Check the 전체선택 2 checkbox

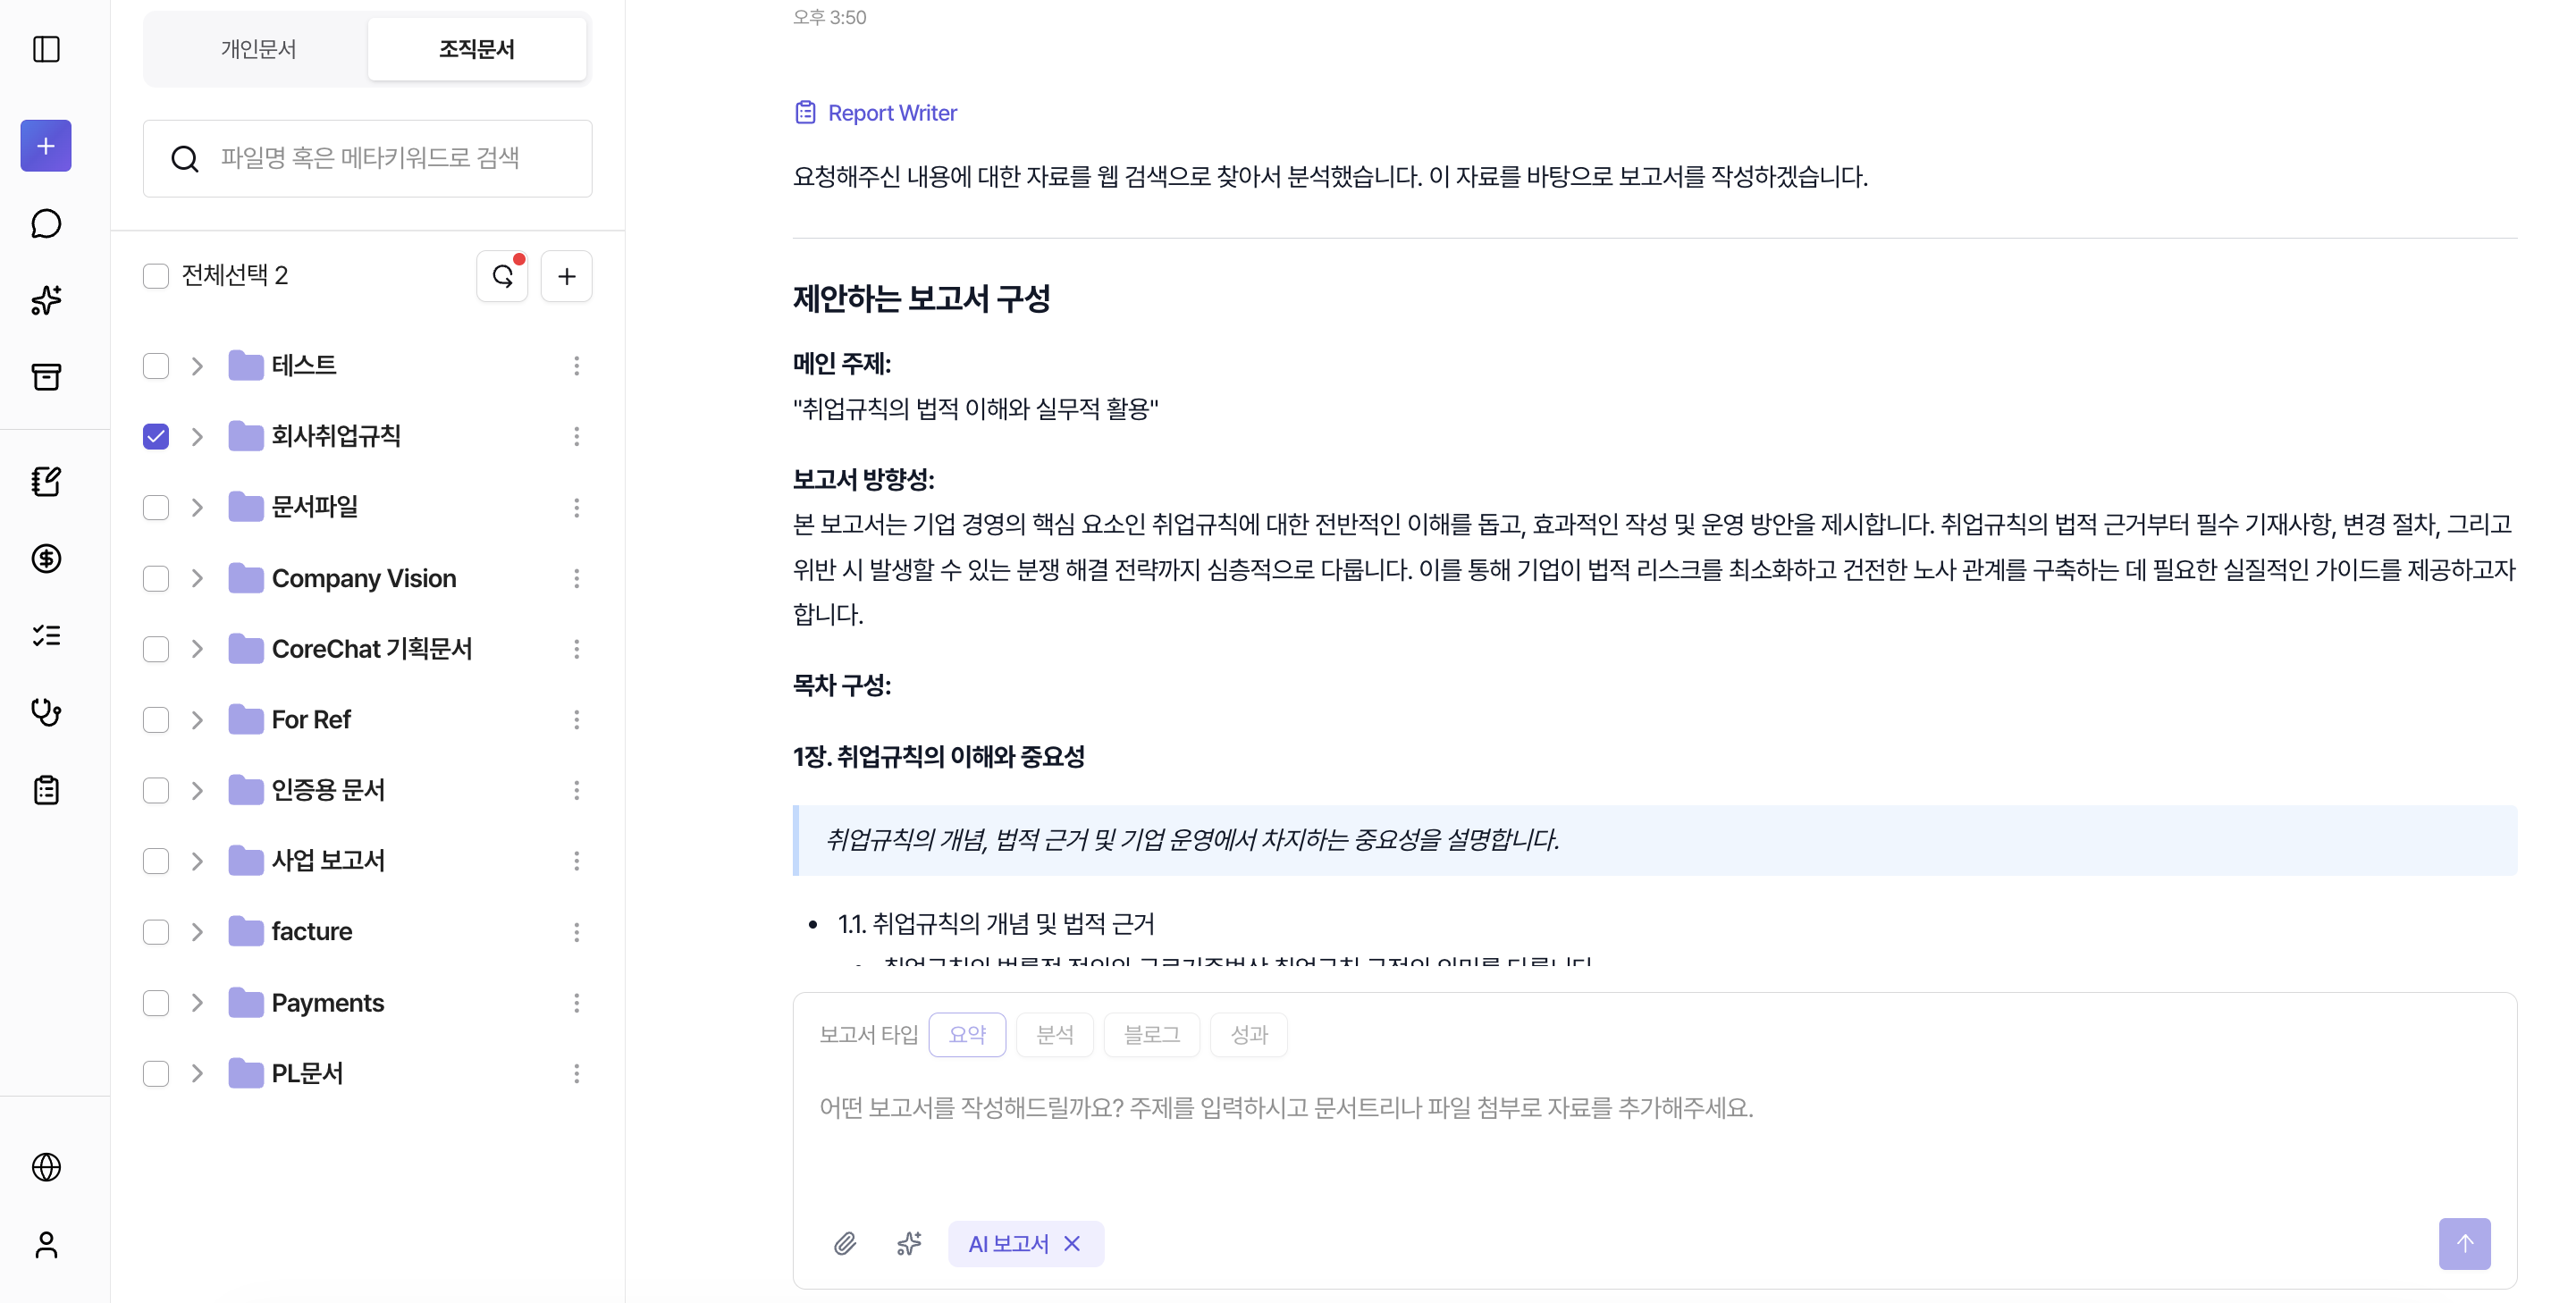(x=156, y=276)
